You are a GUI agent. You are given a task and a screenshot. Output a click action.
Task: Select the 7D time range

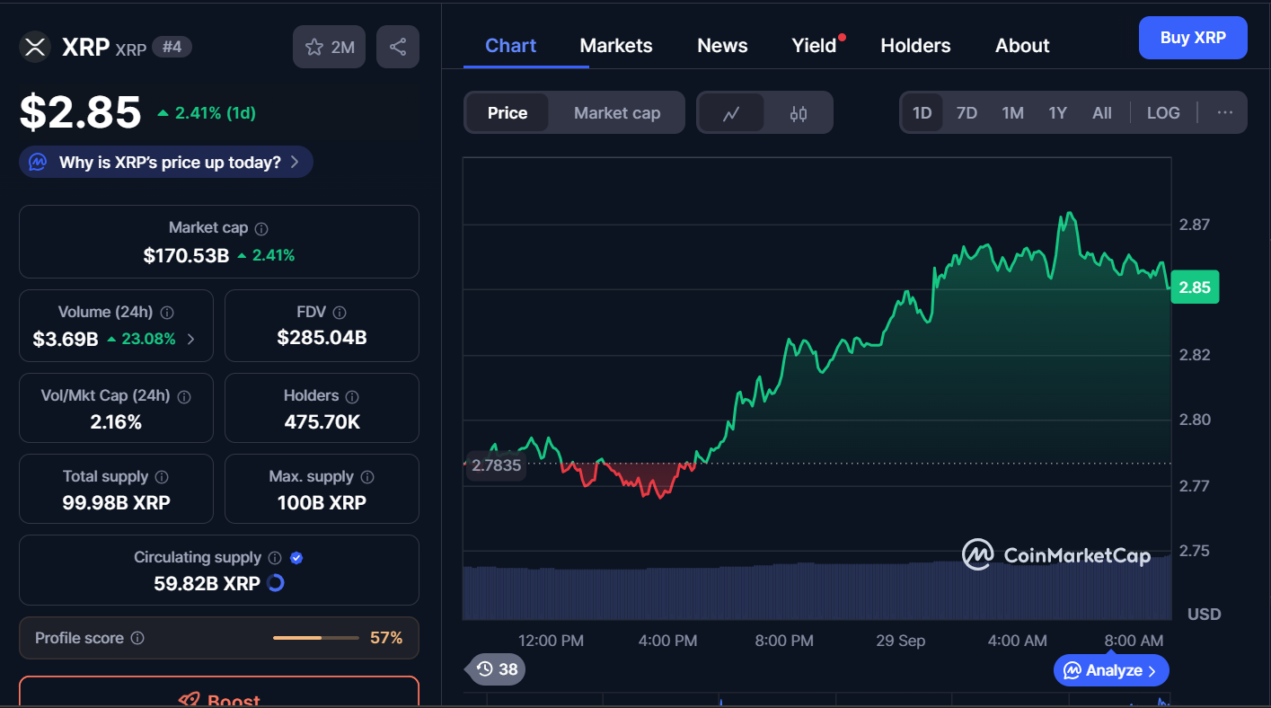pyautogui.click(x=966, y=113)
